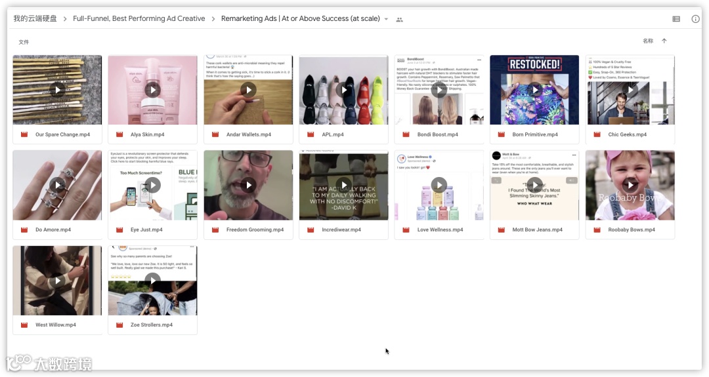Select the Andar Wallets.mp4 filename

[249, 134]
